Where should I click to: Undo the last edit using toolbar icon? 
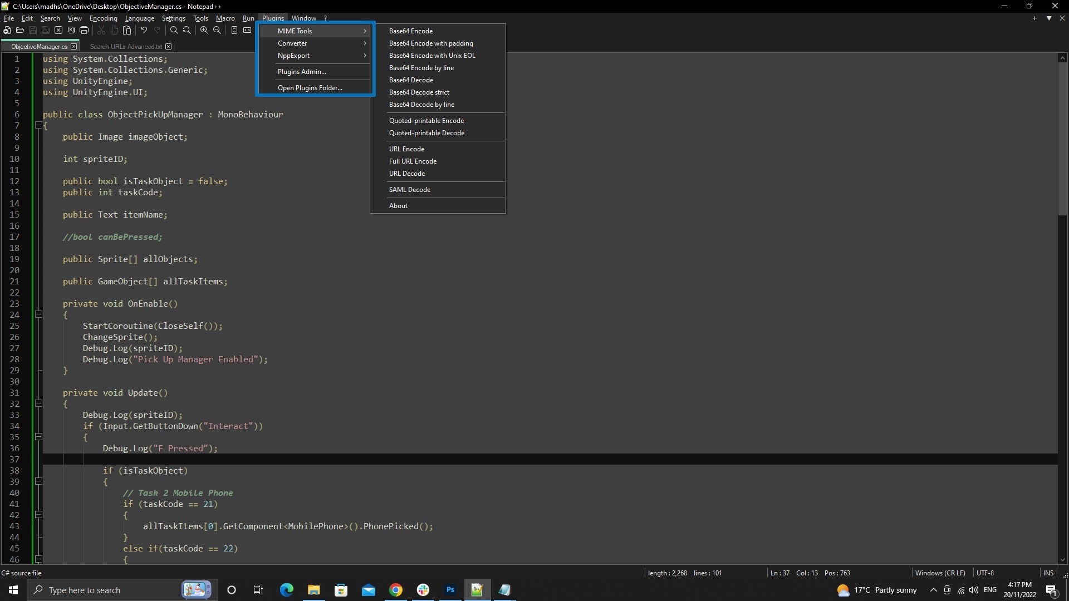143,31
